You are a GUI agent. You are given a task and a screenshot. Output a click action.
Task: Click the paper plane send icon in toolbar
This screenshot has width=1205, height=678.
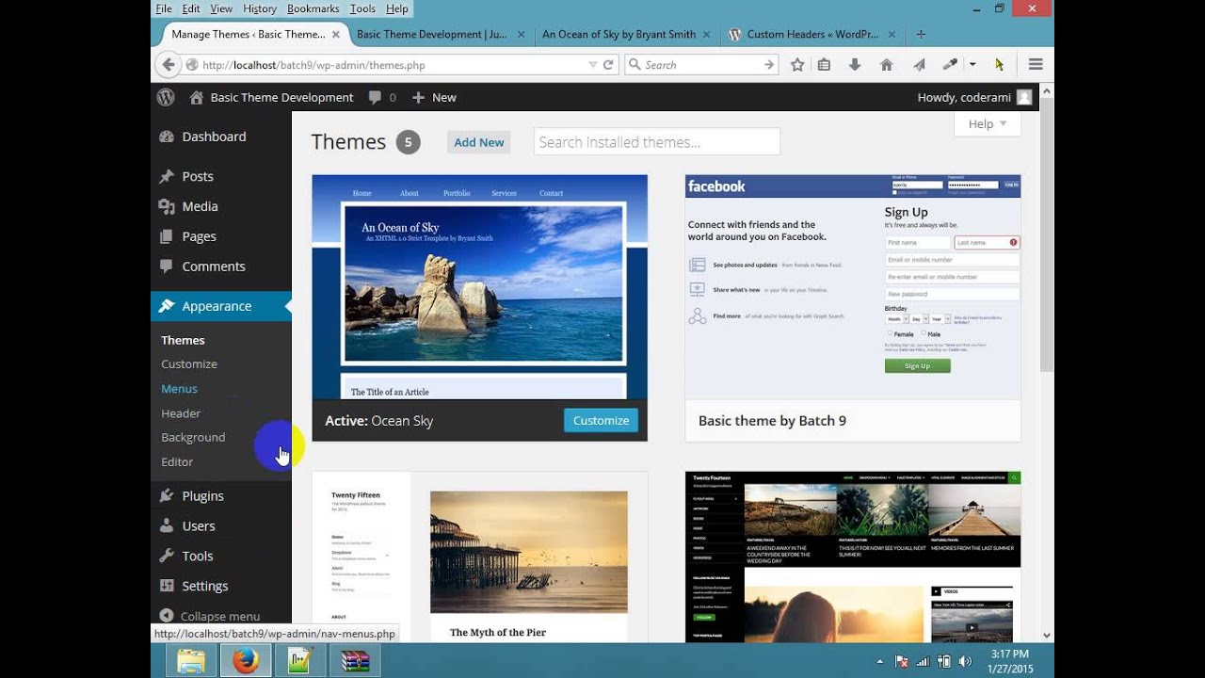(919, 65)
